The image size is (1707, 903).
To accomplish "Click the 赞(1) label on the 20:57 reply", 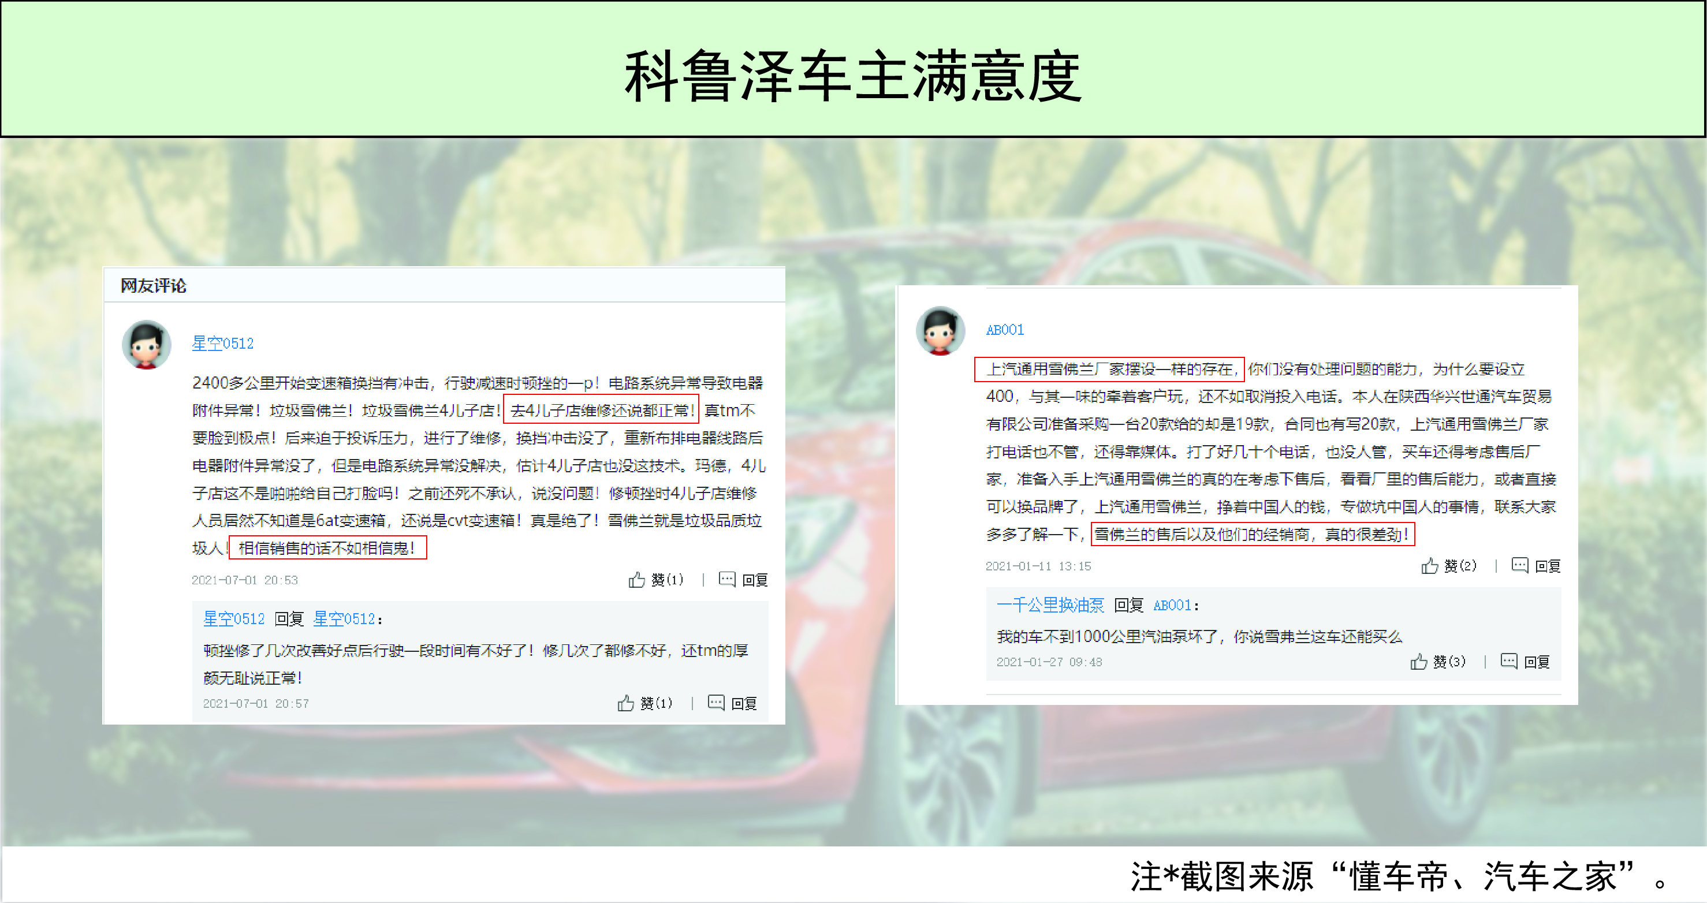I will 656,704.
